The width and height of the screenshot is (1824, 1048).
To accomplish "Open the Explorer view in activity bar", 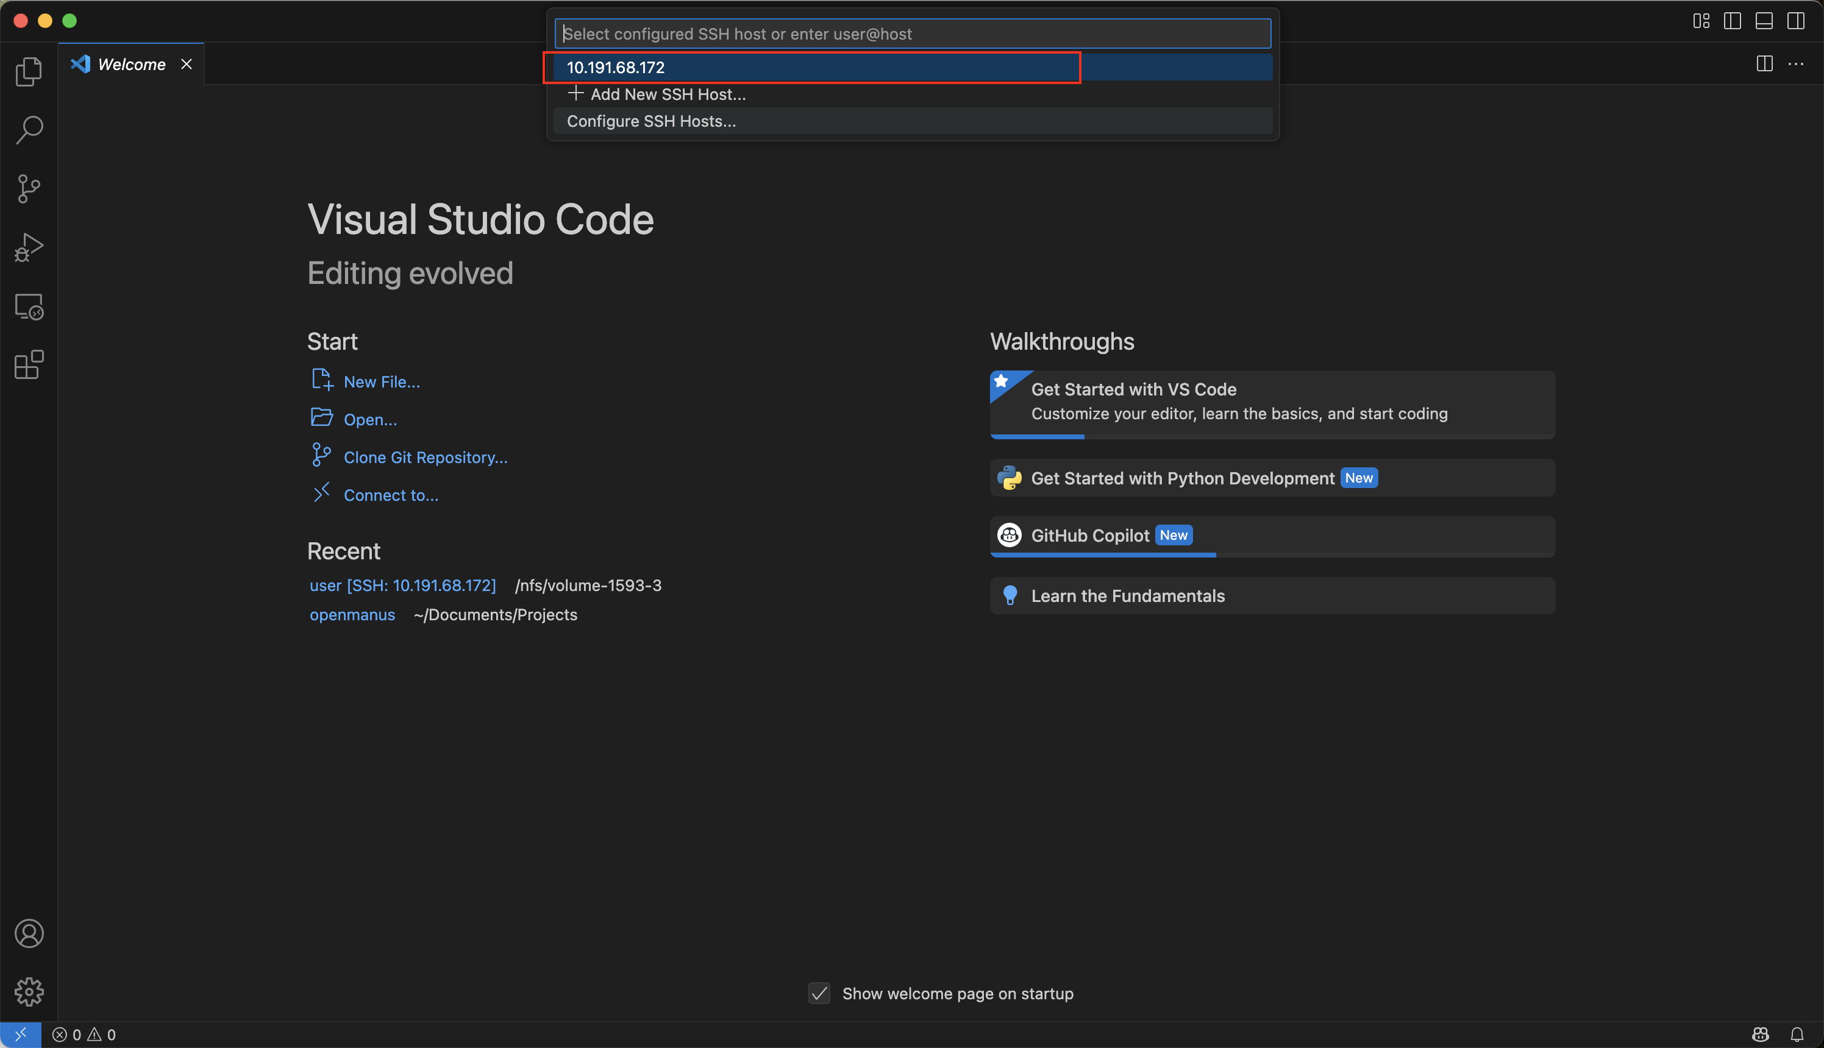I will point(29,71).
